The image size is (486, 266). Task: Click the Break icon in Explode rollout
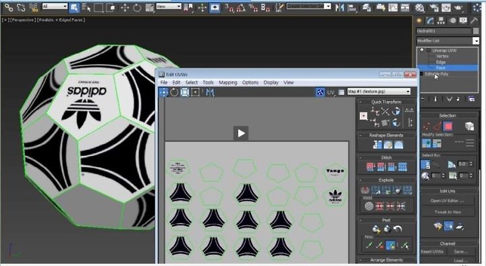pos(365,190)
